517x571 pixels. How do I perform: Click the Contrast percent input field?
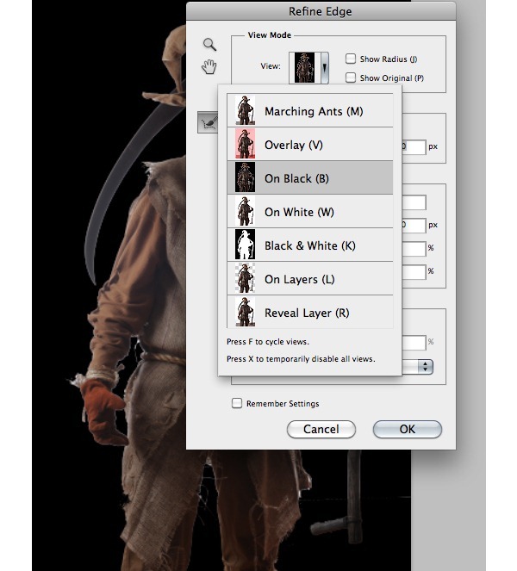(414, 249)
